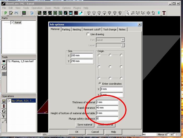Select the arrow pointer tool
183x138 pixels.
[x=128, y=13]
